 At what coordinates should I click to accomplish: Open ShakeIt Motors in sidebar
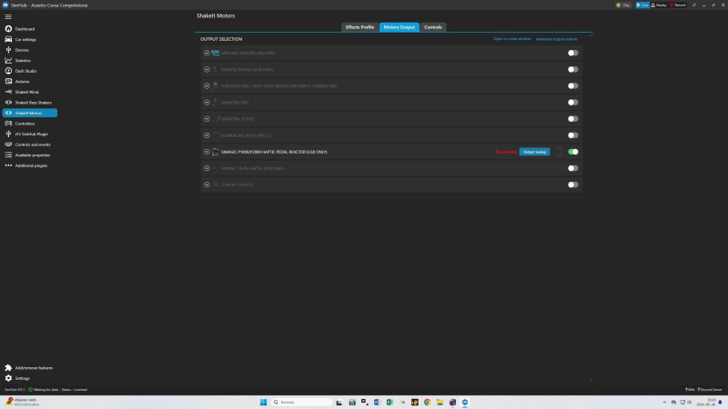click(30, 113)
